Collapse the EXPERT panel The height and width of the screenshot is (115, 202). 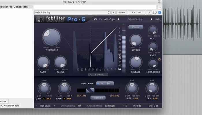click(x=98, y=74)
